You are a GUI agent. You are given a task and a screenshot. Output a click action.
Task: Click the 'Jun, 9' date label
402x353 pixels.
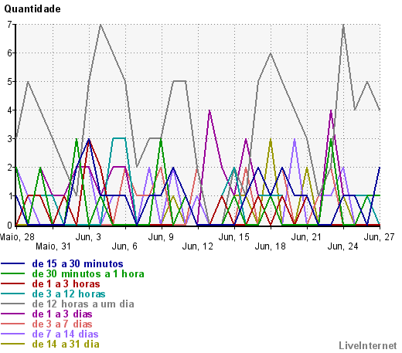(x=161, y=237)
